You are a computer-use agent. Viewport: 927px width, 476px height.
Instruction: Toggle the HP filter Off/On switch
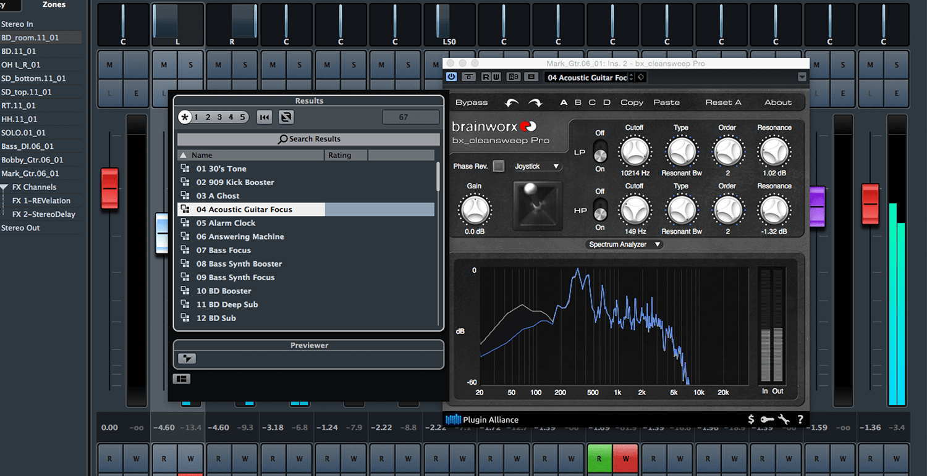pyautogui.click(x=600, y=210)
